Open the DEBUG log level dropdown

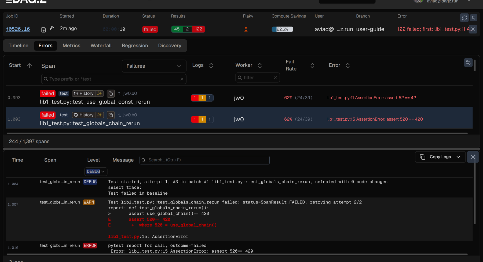click(x=96, y=172)
